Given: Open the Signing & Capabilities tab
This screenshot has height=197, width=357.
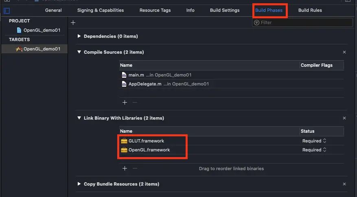Looking at the screenshot, I should point(101,10).
